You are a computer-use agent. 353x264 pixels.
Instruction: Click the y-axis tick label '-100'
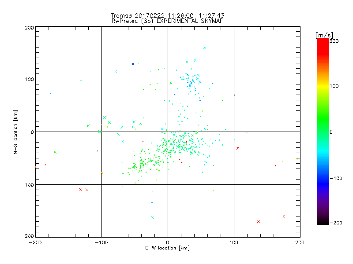(27, 185)
